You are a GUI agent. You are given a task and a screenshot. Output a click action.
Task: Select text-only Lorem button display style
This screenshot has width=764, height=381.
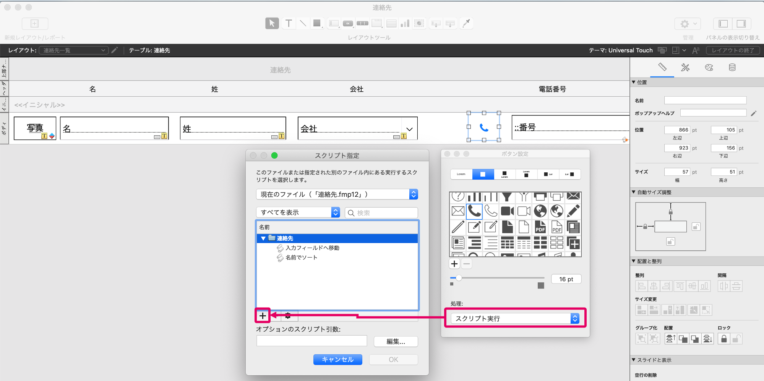[x=461, y=174]
